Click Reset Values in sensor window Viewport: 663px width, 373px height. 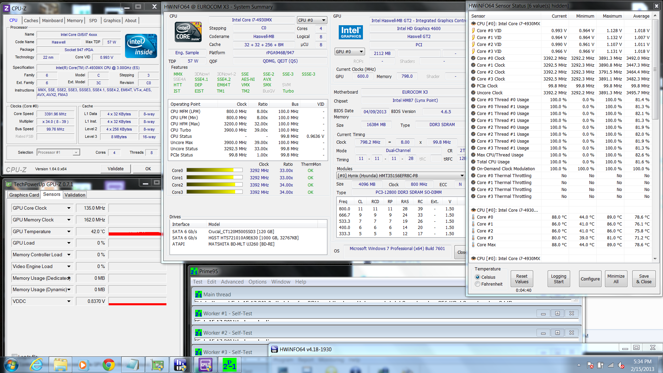tap(521, 279)
